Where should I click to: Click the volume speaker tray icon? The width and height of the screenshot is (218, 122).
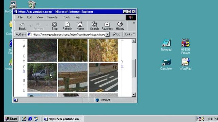click(203, 119)
